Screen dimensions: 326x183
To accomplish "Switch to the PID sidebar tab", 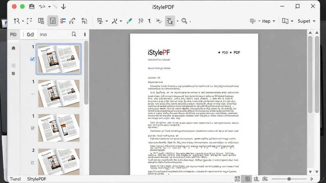I will [x=13, y=34].
